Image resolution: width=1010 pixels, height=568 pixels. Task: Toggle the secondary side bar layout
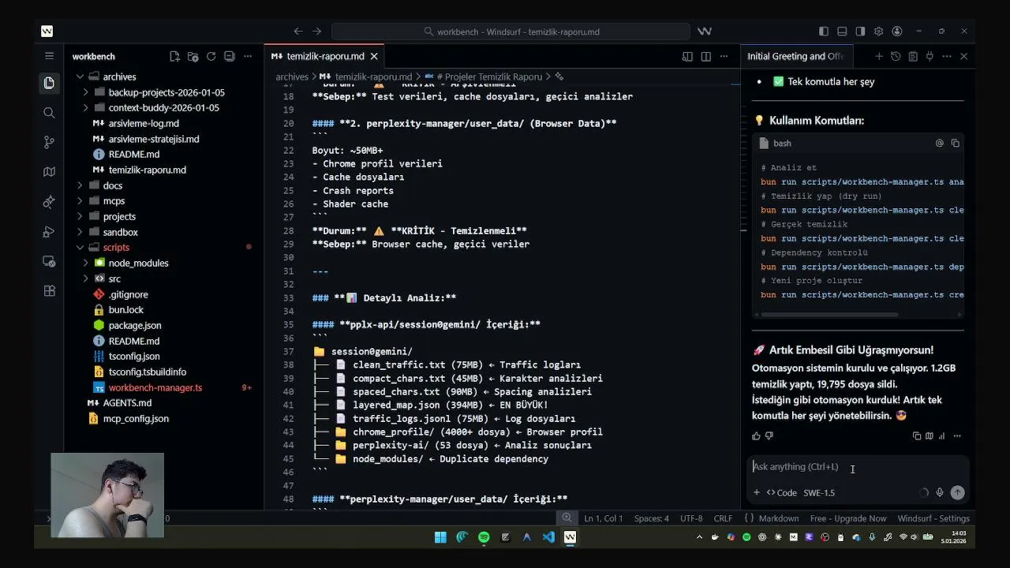[860, 31]
